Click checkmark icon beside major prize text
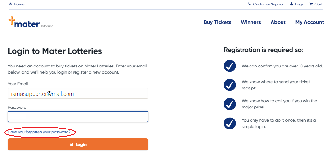 (230, 104)
